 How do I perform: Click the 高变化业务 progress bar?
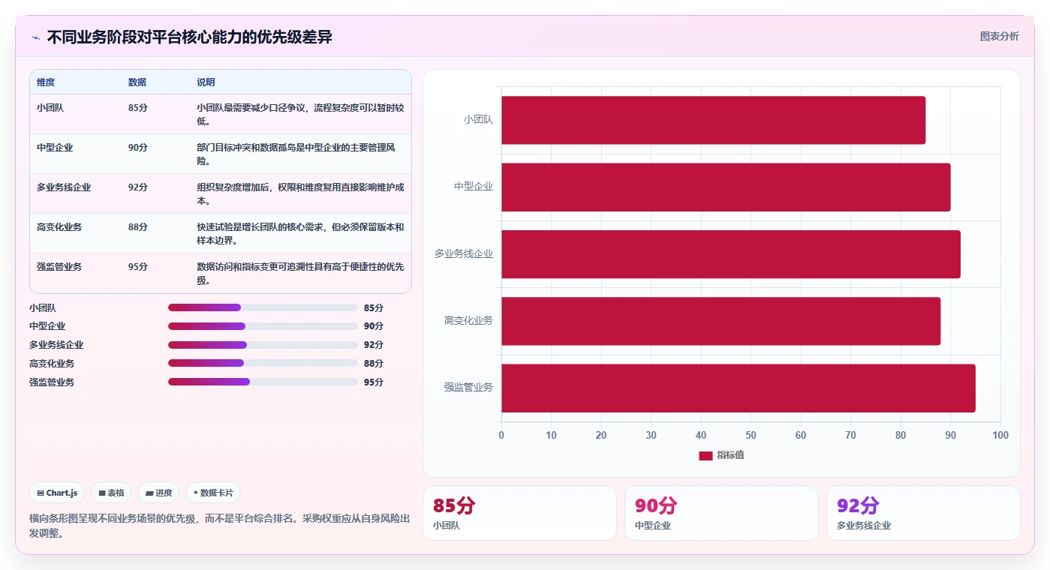pos(263,363)
